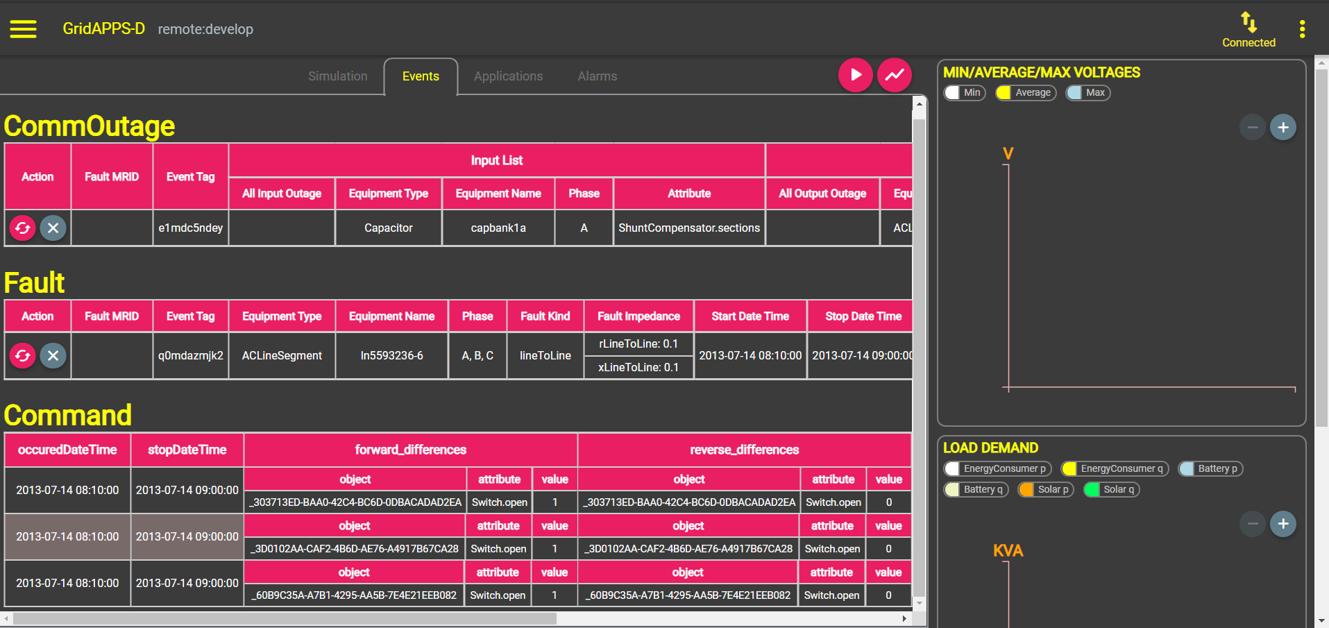Click the CommOutage Equipment Type header

click(x=389, y=194)
